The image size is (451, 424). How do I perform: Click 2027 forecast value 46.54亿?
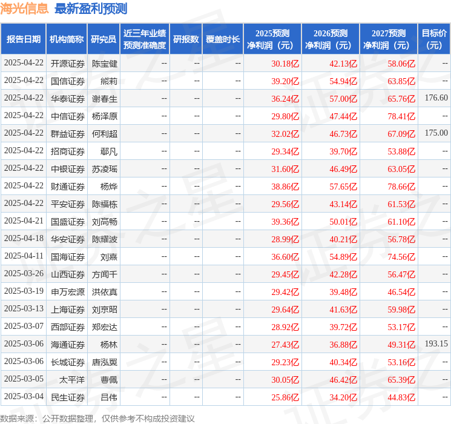(x=401, y=292)
